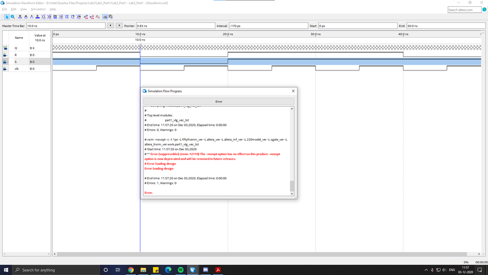Apply Weak Low (L) value
The width and height of the screenshot is (488, 275).
[x=43, y=17]
